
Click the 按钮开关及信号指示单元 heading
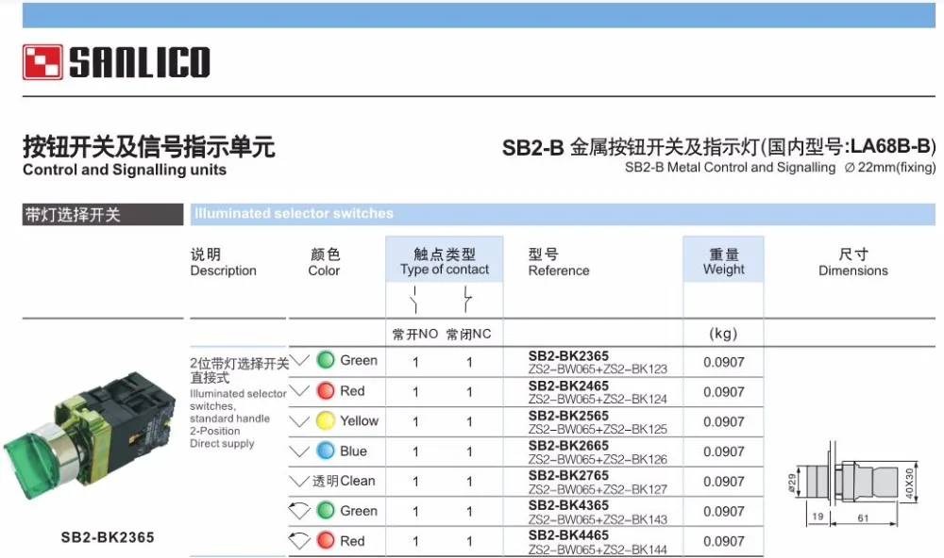pos(149,147)
